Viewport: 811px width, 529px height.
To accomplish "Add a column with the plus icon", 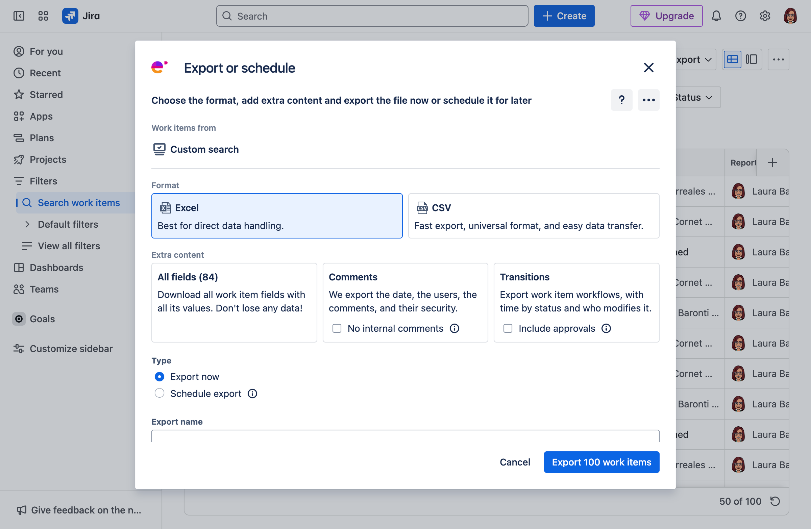I will (772, 163).
